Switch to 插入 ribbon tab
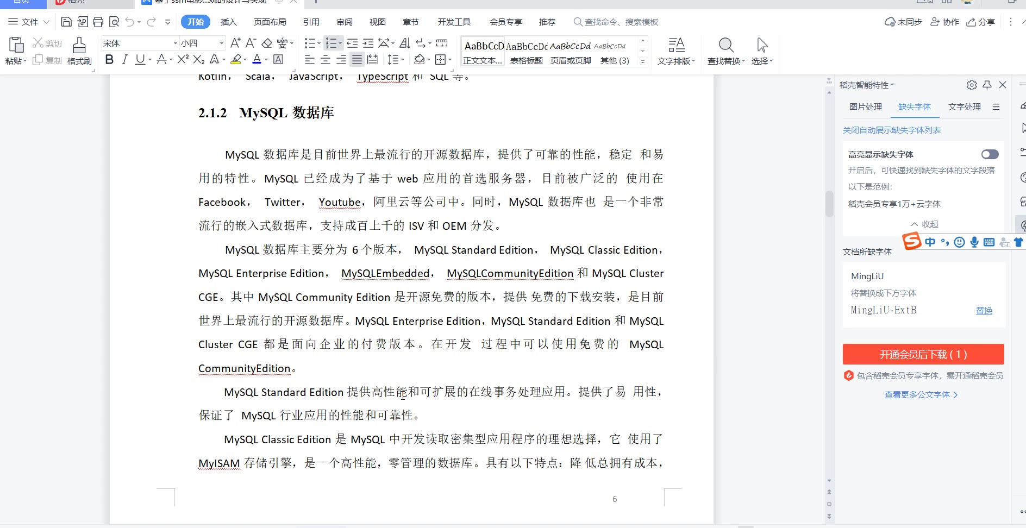 (x=229, y=22)
